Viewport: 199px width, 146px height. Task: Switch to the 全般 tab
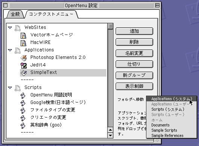15,14
